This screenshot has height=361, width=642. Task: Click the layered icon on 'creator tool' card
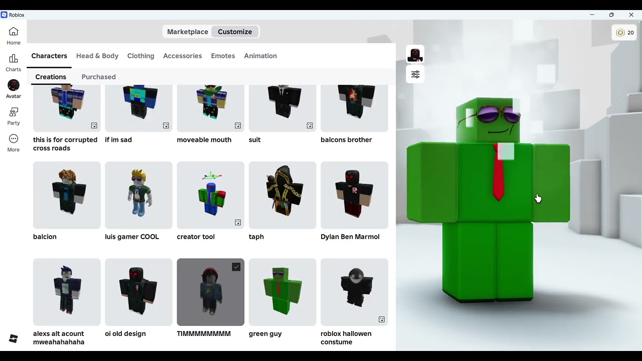click(238, 223)
